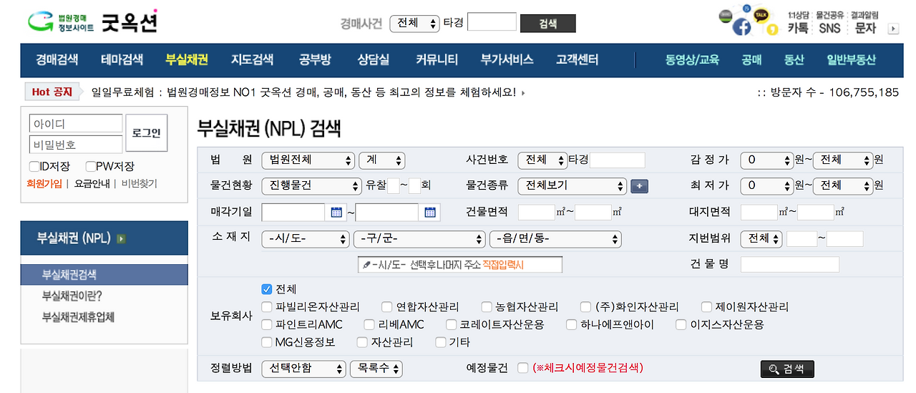Check the 기타 company checkbox

(x=441, y=342)
